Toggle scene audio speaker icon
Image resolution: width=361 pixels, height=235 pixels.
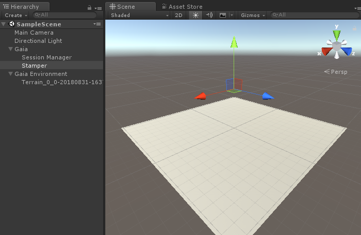[209, 15]
